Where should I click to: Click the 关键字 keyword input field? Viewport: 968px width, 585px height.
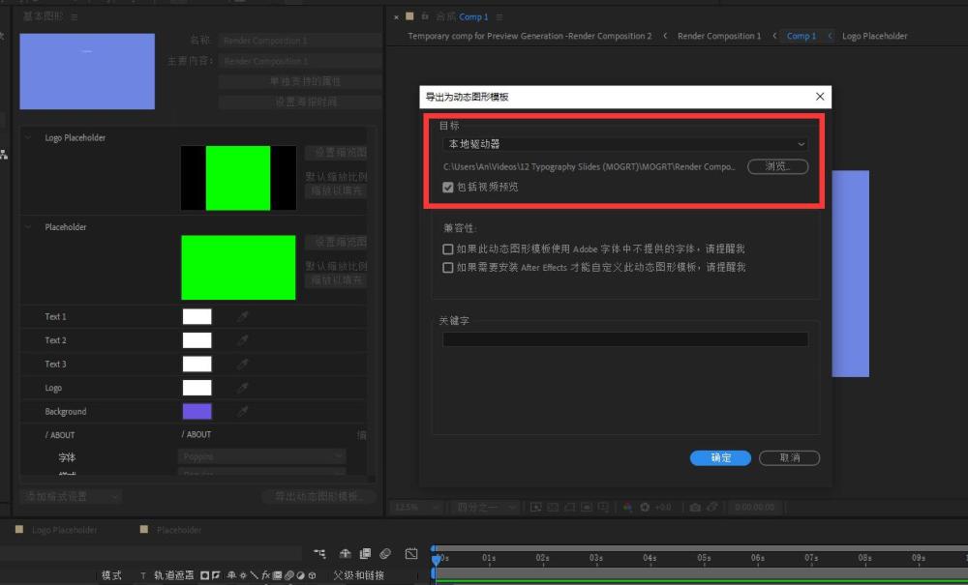(x=625, y=339)
